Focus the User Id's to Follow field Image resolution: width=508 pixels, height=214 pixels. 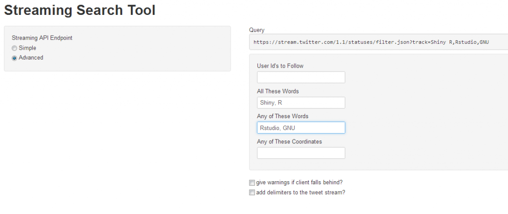(301, 77)
